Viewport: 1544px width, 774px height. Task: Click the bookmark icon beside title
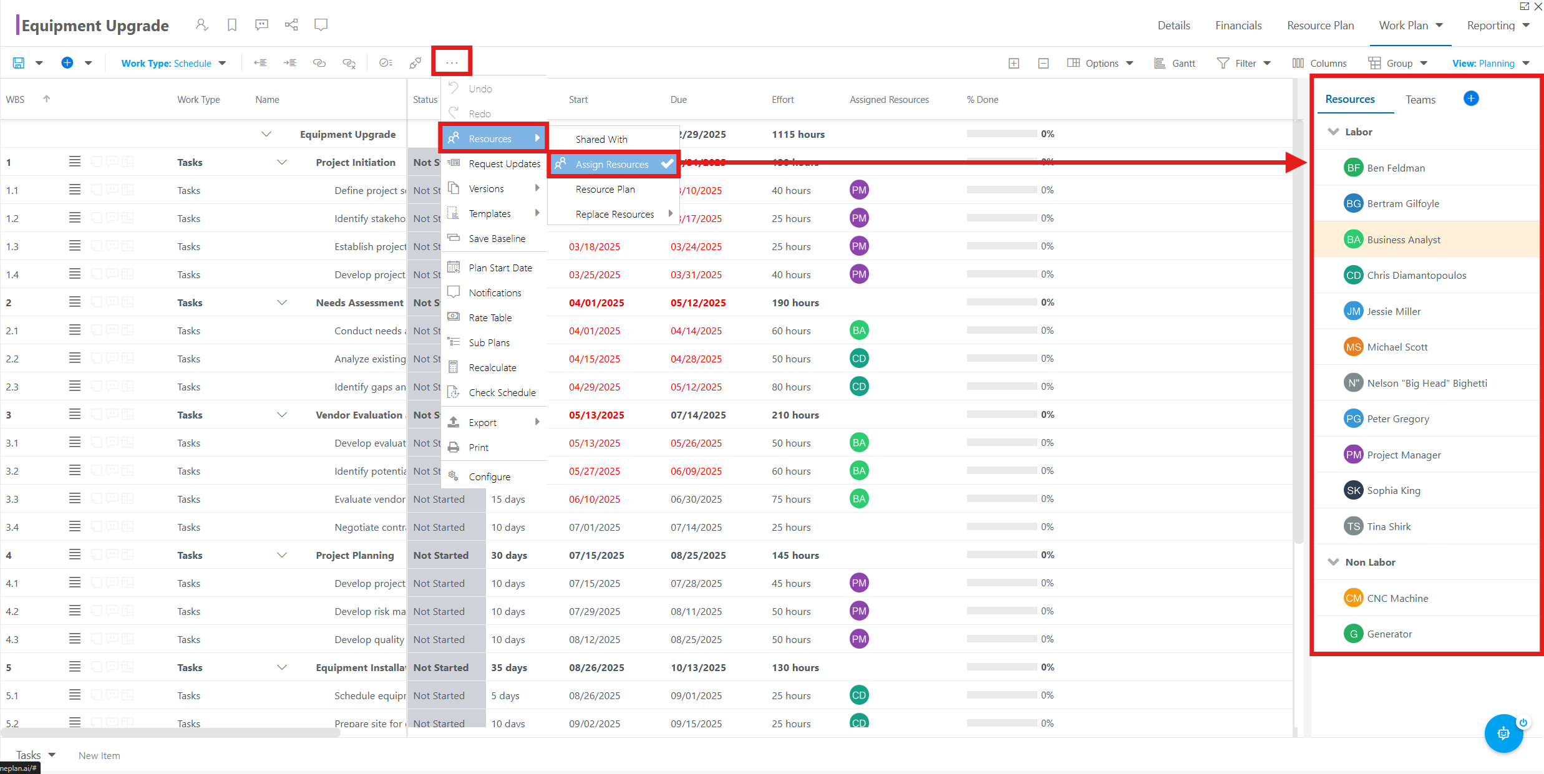click(231, 25)
